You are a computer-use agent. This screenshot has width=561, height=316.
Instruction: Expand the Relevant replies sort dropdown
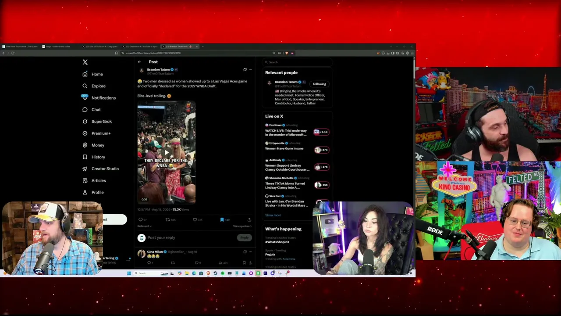point(144,226)
